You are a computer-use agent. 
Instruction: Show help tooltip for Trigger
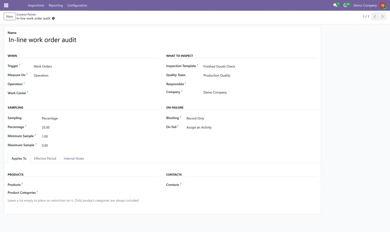(19, 65)
